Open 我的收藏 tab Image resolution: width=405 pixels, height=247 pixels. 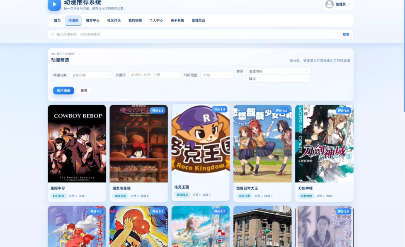coord(135,21)
